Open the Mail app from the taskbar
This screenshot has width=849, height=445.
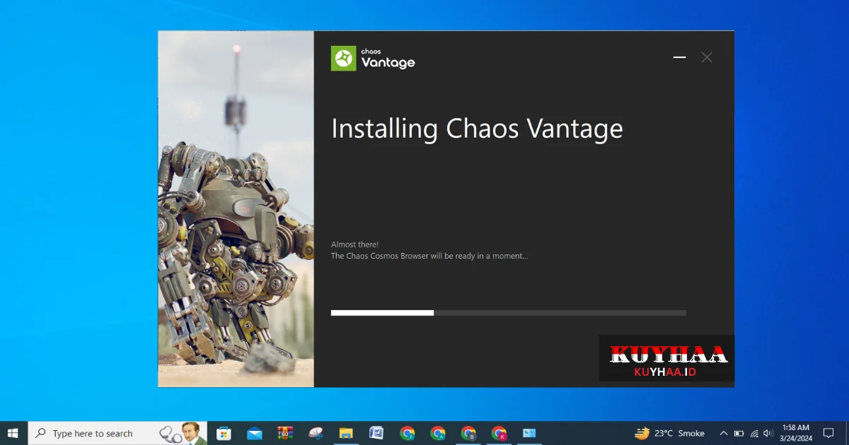[x=255, y=433]
